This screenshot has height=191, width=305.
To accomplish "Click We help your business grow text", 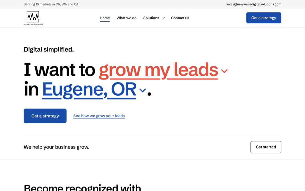I will 57,147.
